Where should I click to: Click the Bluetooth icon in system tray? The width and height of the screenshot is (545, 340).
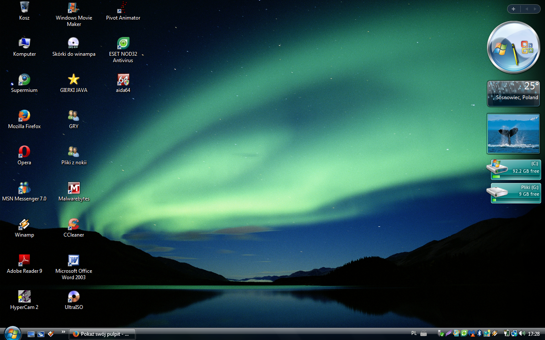click(479, 334)
